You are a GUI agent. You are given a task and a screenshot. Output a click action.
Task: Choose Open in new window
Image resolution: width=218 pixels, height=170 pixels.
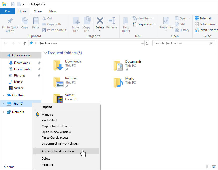point(66,132)
